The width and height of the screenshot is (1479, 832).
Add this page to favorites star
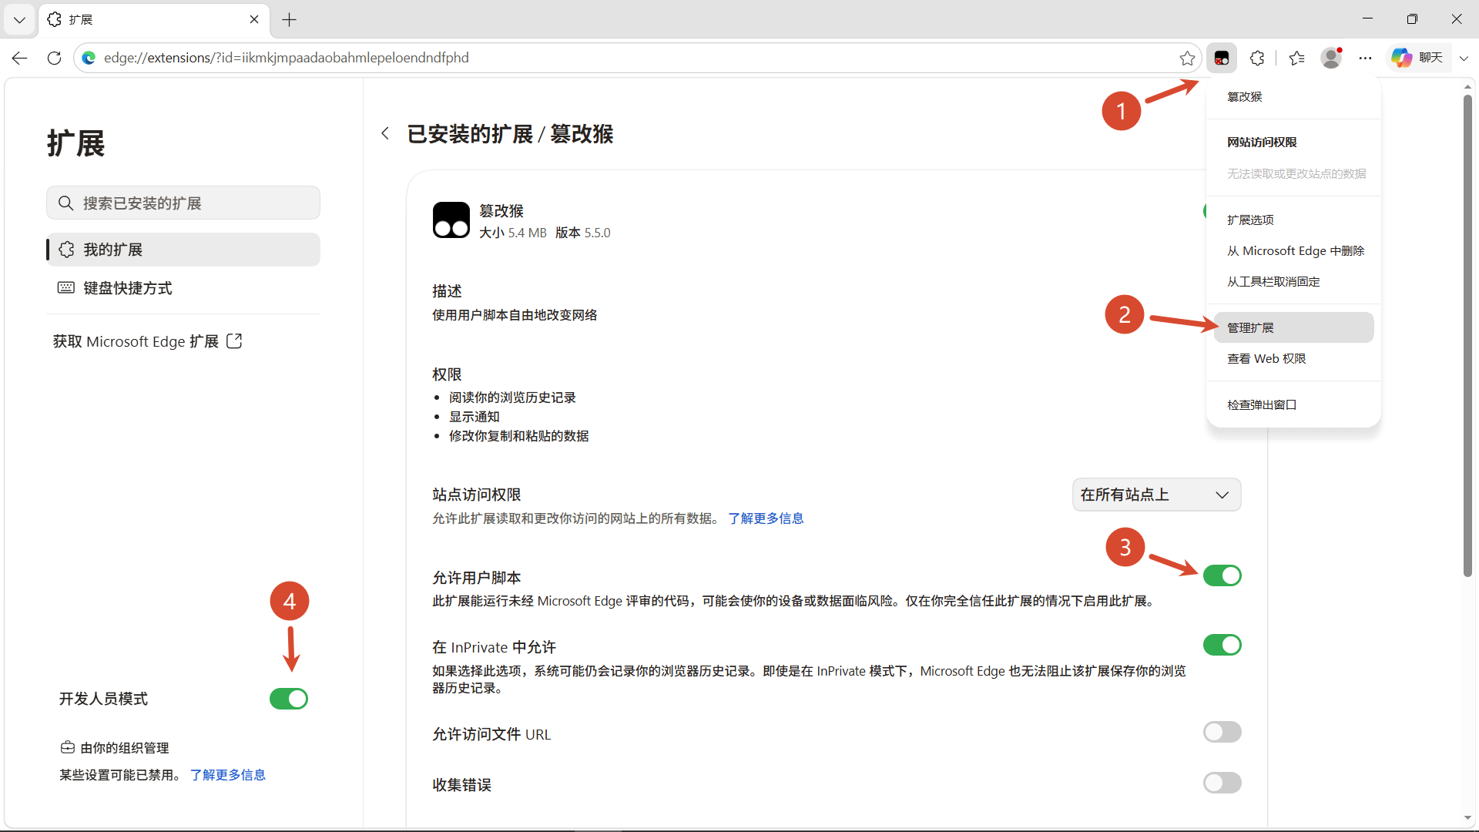[x=1187, y=58]
